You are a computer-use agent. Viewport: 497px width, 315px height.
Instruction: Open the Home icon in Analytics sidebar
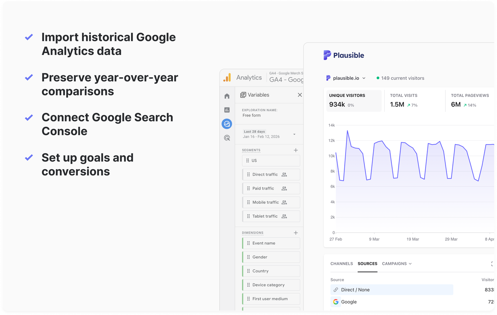[x=227, y=96]
